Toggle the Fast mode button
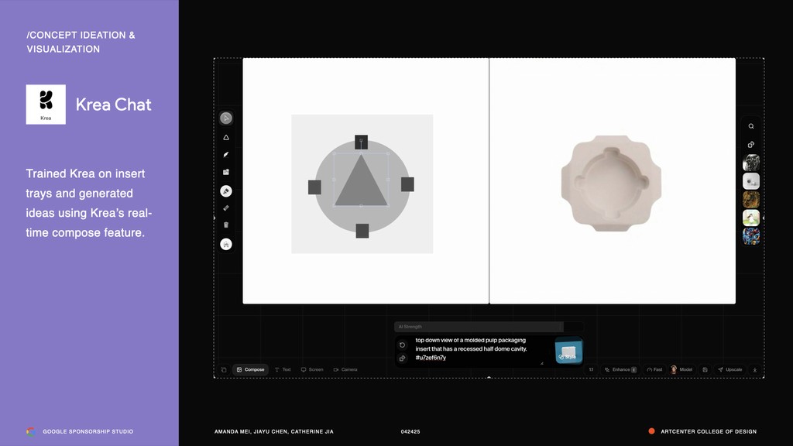This screenshot has height=446, width=793. point(654,369)
